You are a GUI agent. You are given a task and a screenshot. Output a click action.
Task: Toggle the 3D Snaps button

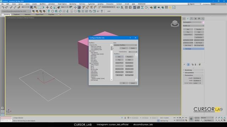click(x=84, y=7)
